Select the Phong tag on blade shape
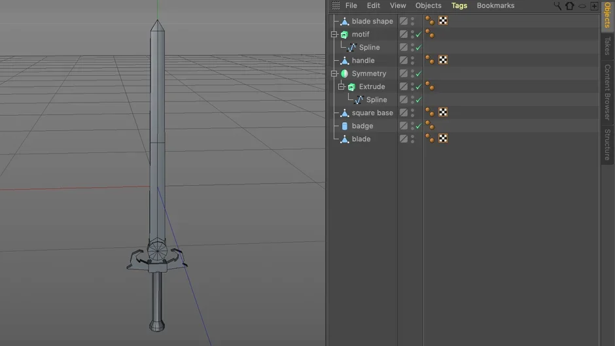Viewport: 615px width, 346px height. (430, 21)
